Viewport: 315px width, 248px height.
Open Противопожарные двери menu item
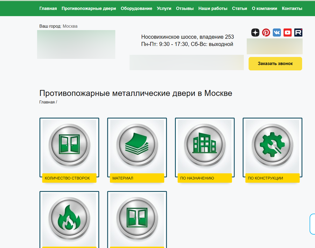point(89,8)
